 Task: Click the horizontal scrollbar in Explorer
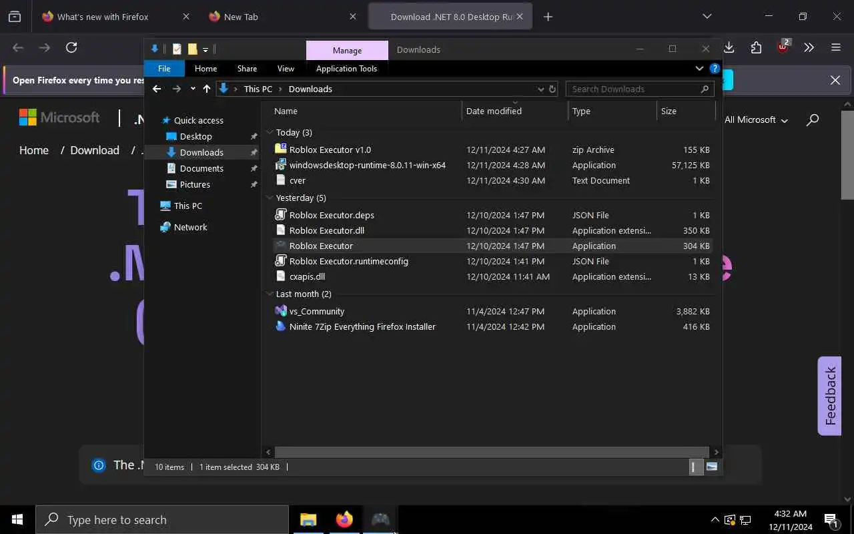[x=491, y=452]
